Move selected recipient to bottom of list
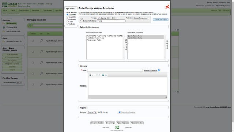Viewport: 234px width, 132px height. [167, 48]
